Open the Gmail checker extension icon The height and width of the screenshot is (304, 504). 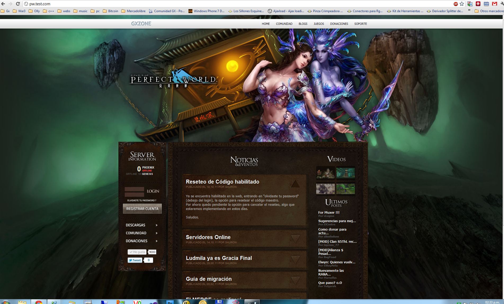(494, 4)
